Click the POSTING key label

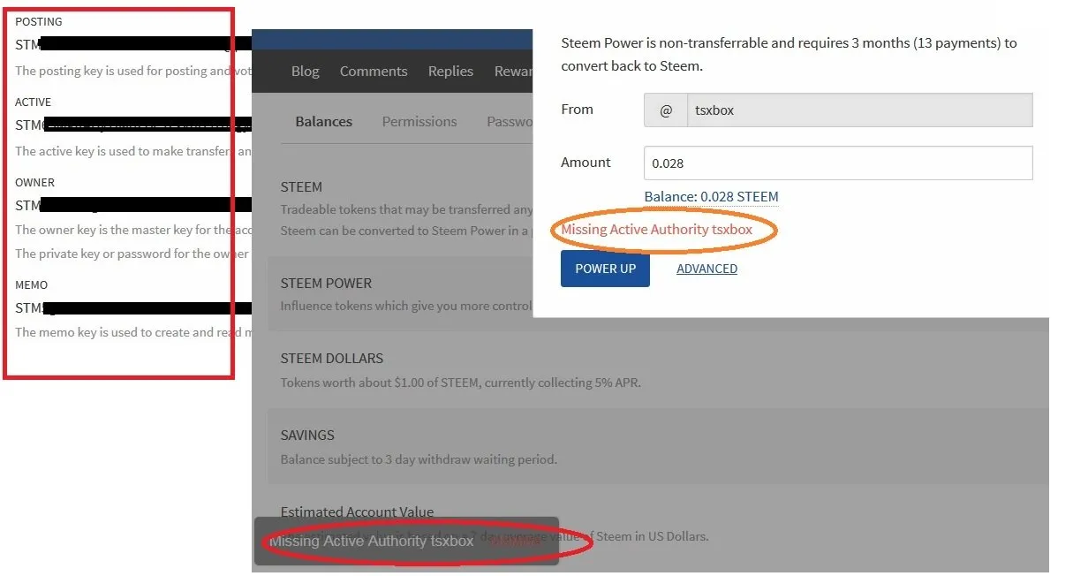39,22
